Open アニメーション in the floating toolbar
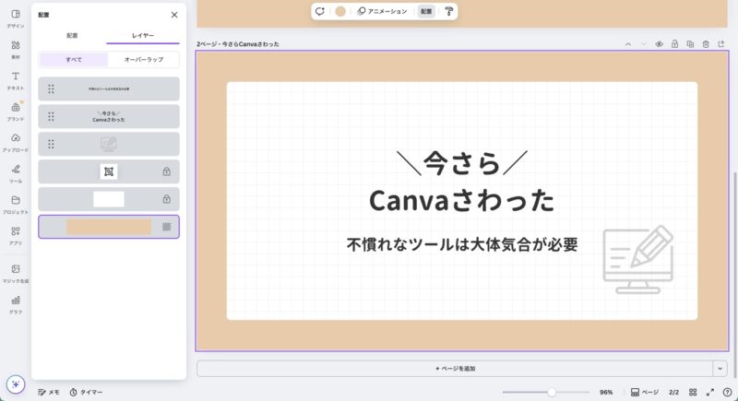 coord(382,11)
